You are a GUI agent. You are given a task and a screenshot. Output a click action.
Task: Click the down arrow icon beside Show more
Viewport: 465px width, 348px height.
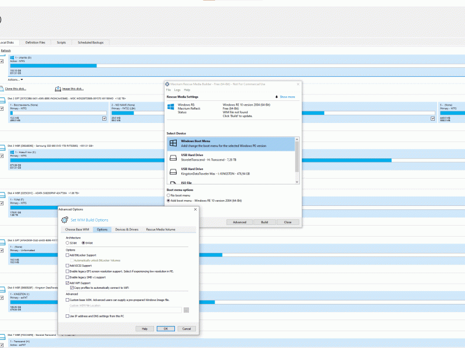pos(277,97)
